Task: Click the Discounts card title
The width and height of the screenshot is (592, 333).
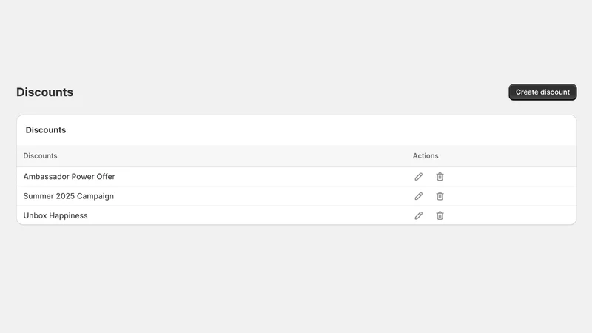Action: coord(46,130)
